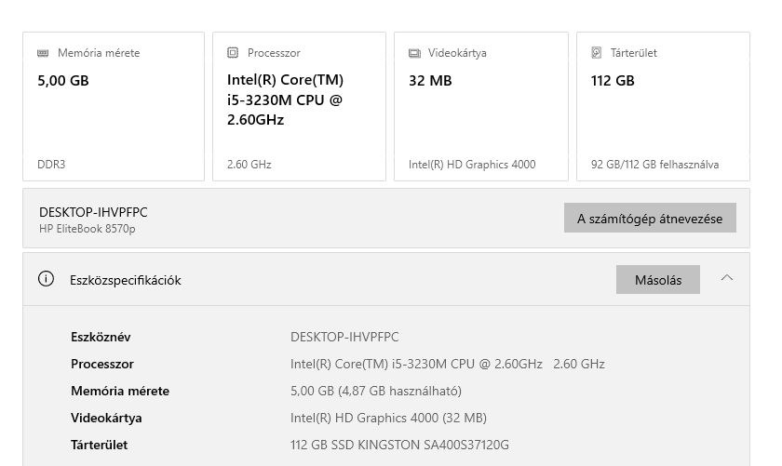The width and height of the screenshot is (782, 466).
Task: Click the info icon beside Eszközspecifikációk
Action: pyautogui.click(x=46, y=279)
